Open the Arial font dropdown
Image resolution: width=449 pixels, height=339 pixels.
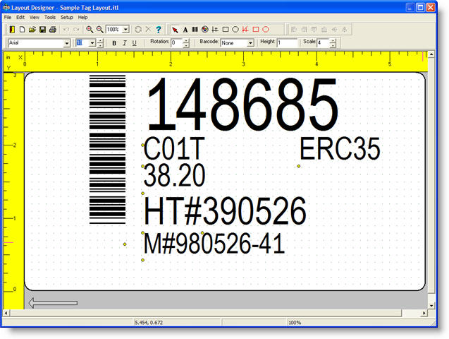[x=67, y=43]
